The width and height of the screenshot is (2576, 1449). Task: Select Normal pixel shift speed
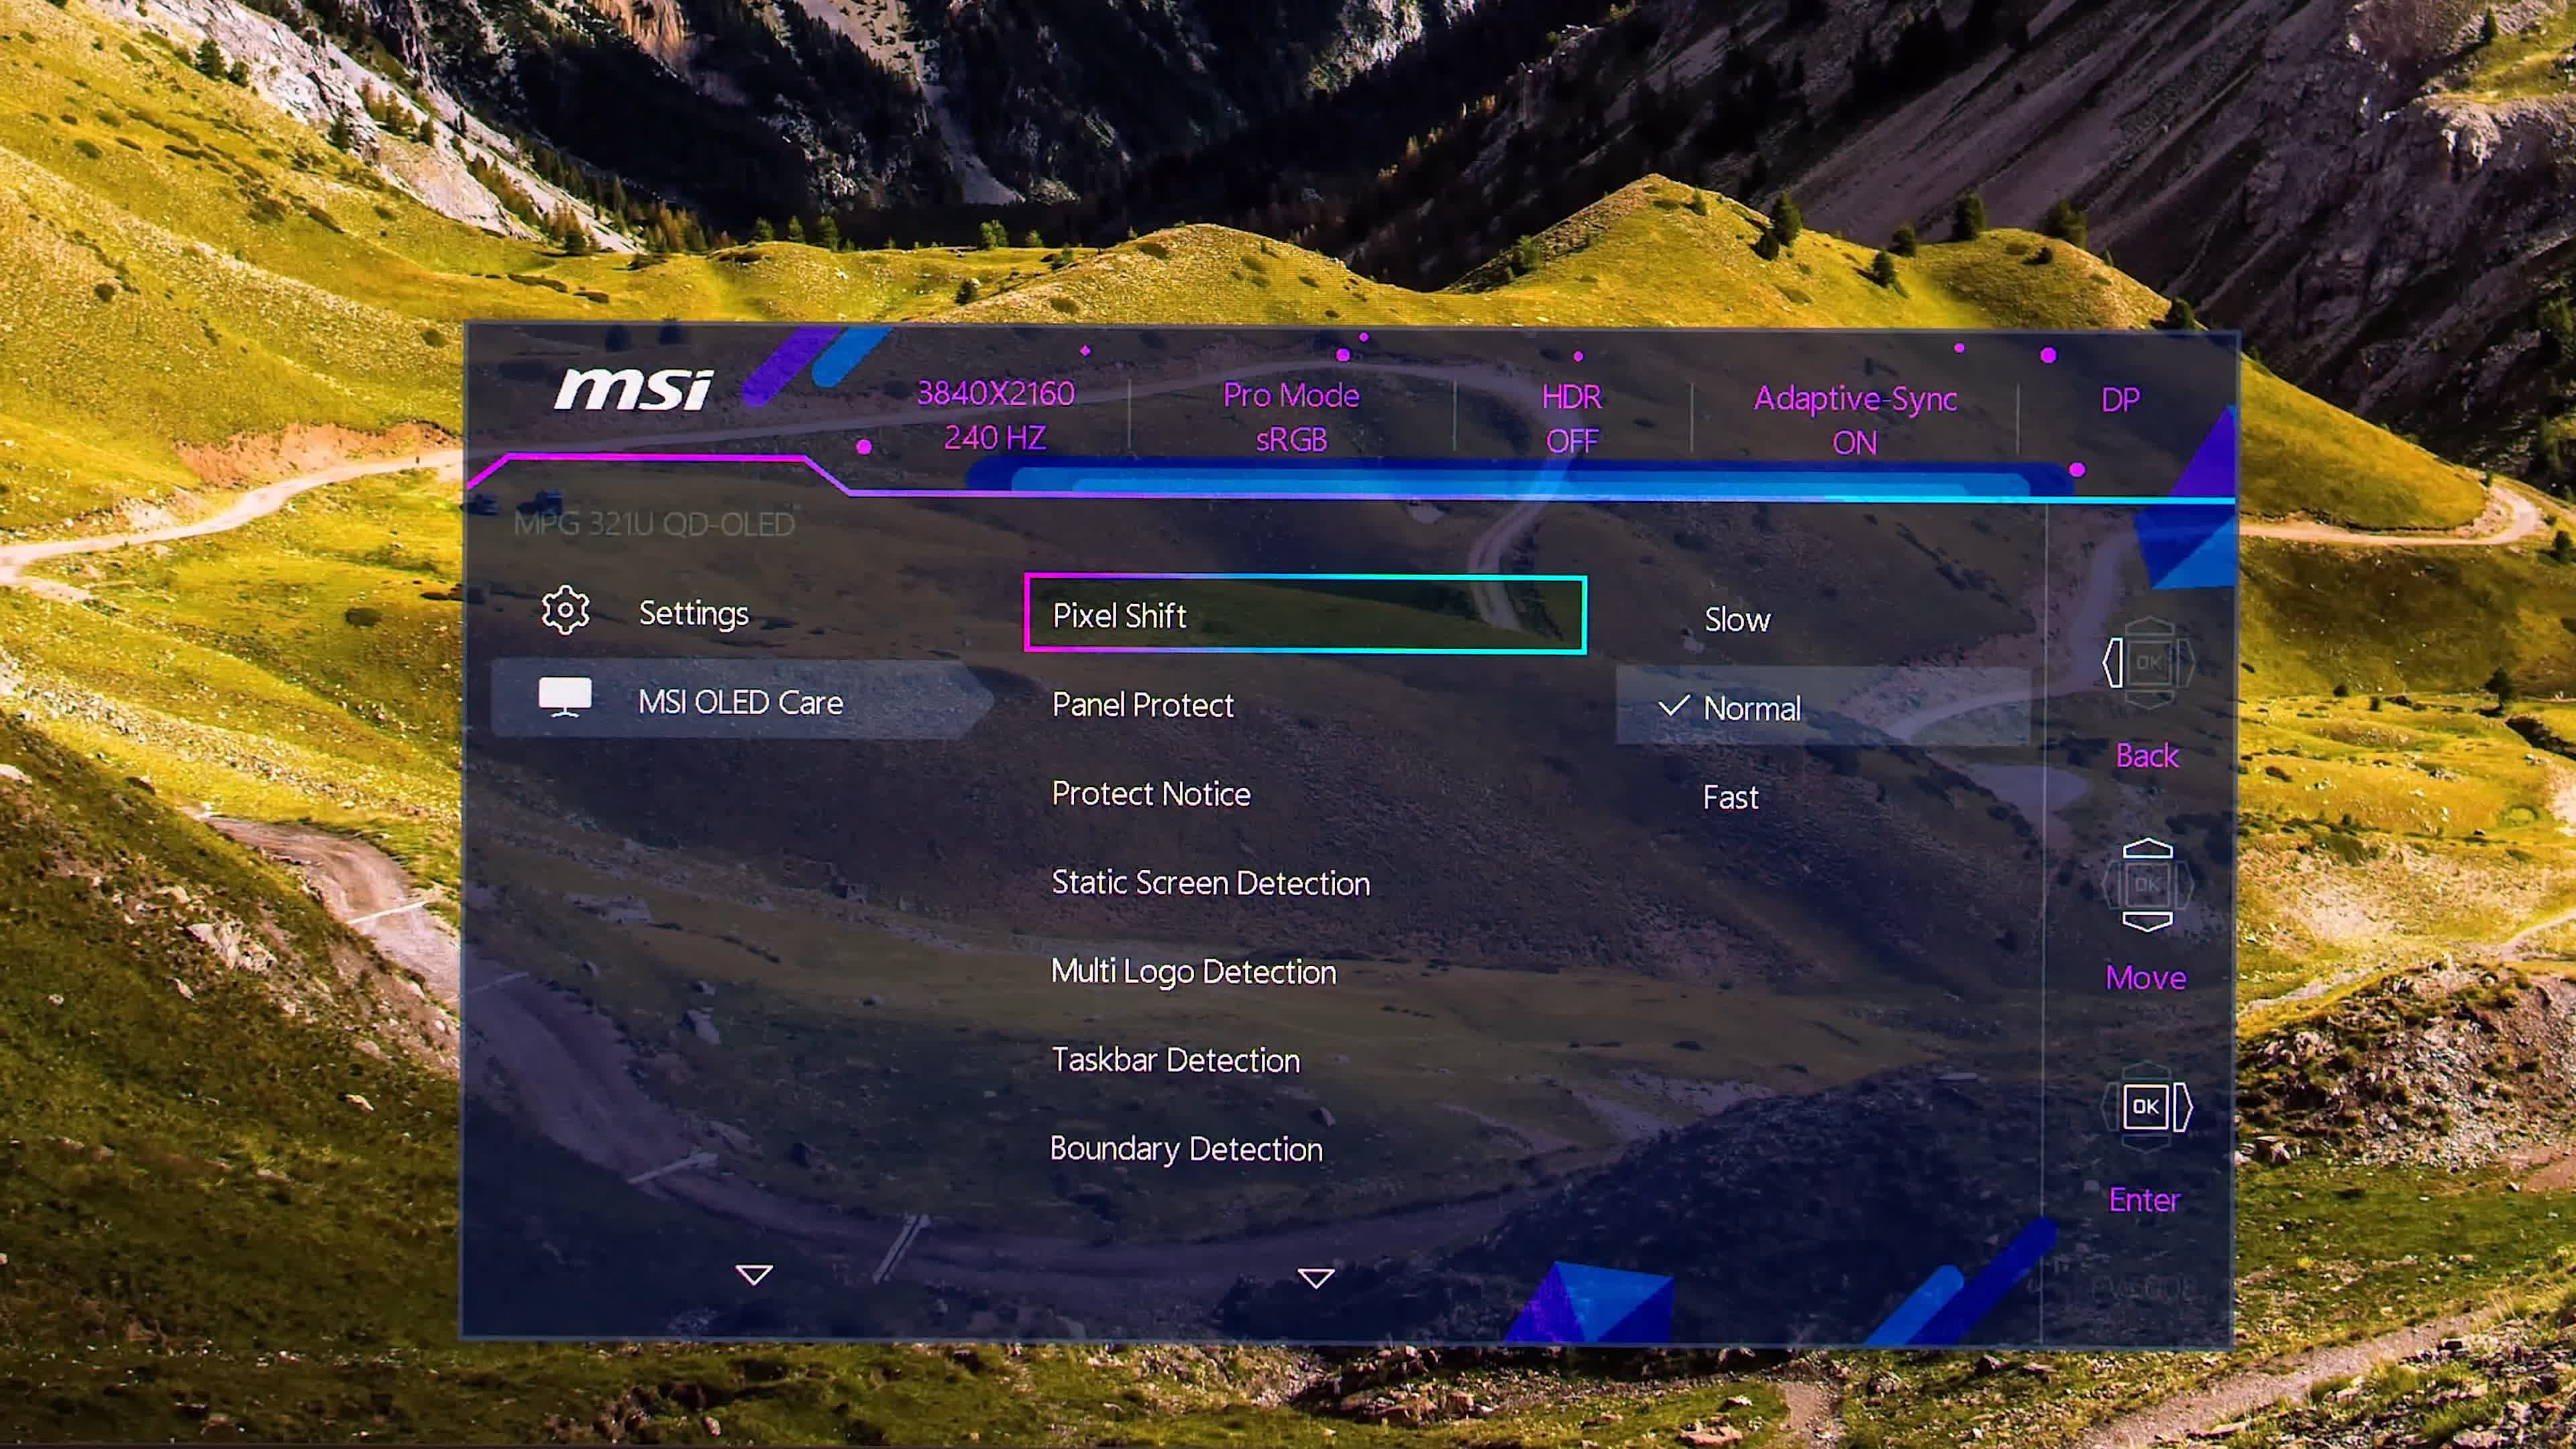pos(1752,708)
